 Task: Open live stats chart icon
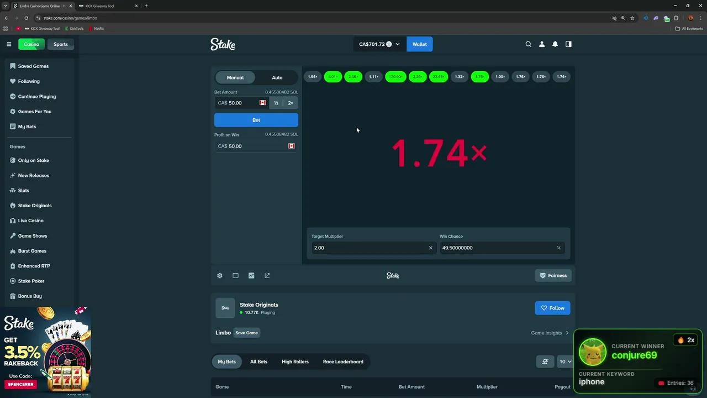pos(251,275)
